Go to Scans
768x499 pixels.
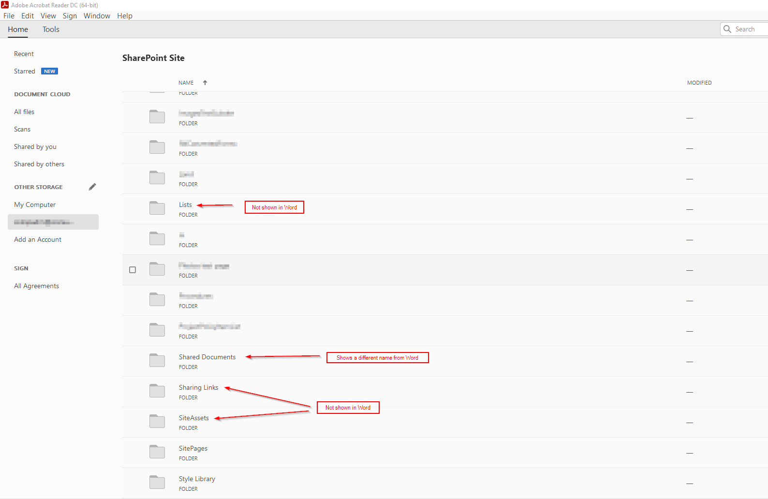[22, 129]
